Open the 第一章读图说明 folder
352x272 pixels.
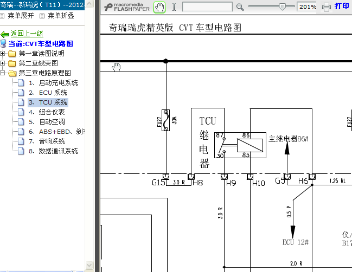(42, 53)
